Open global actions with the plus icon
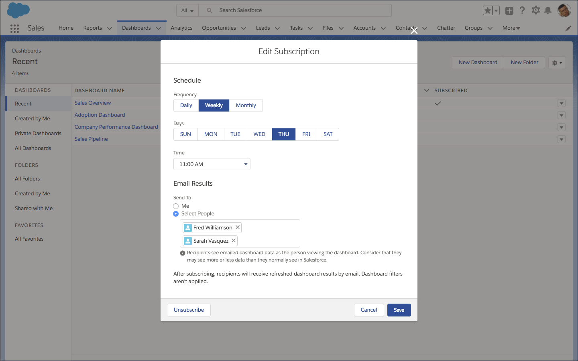 (x=509, y=10)
